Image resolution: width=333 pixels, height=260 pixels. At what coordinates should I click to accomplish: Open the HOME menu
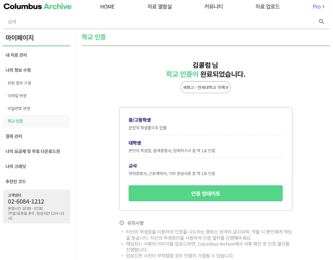[107, 7]
